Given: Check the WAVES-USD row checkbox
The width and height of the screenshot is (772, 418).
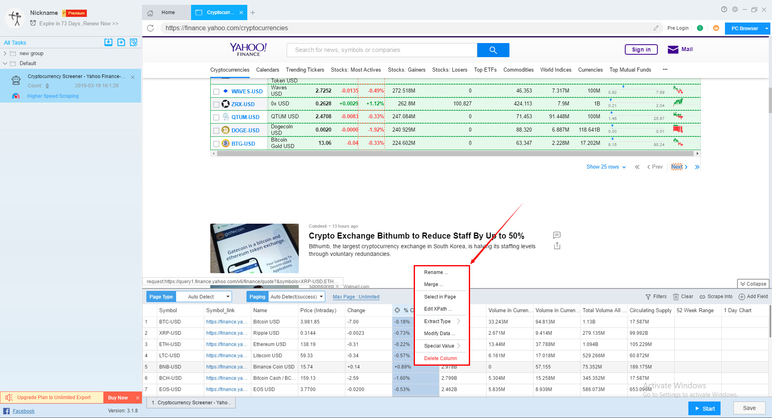Looking at the screenshot, I should (216, 92).
